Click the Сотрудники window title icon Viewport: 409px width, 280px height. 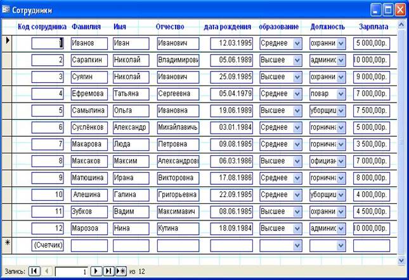click(7, 10)
